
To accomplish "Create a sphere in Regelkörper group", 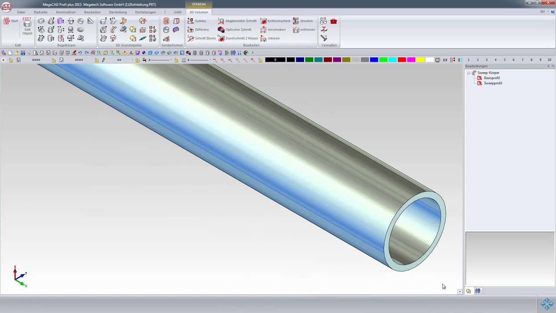I will click(71, 30).
